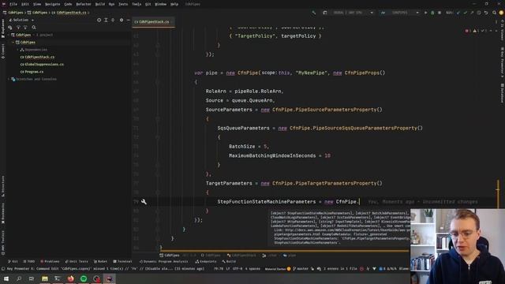Open Windows Start menu
Screen dimensions: 505x284
[6, 278]
